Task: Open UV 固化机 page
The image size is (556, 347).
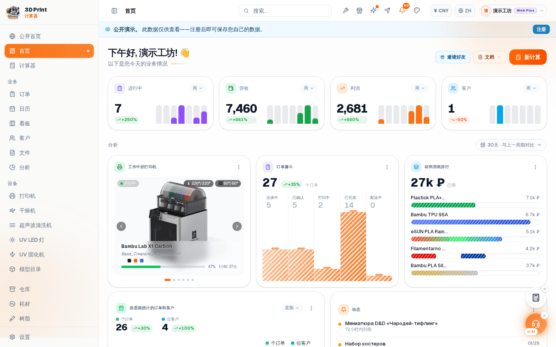Action: coord(49,254)
